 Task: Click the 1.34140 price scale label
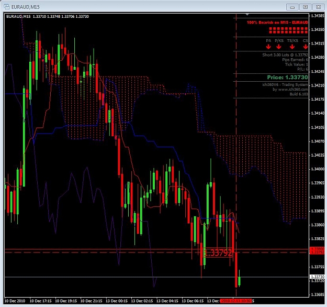coord(318,113)
